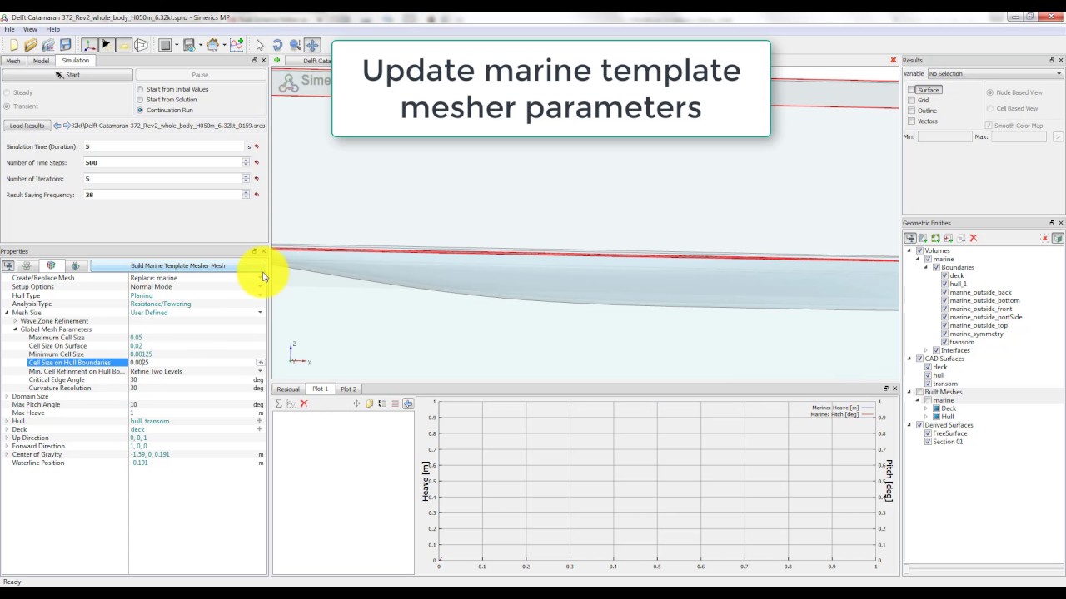Image resolution: width=1066 pixels, height=599 pixels.
Task: Select Start from Solution radio
Action: [140, 100]
